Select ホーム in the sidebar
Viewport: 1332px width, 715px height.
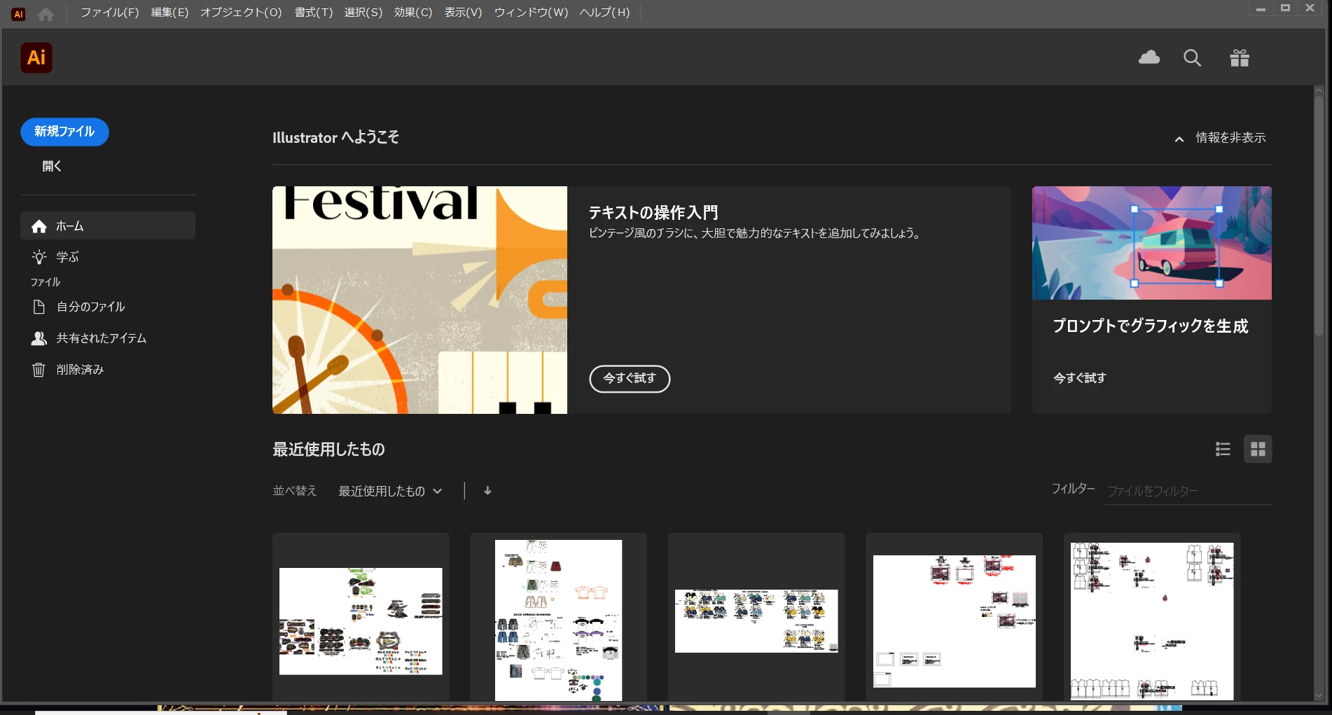click(x=108, y=225)
